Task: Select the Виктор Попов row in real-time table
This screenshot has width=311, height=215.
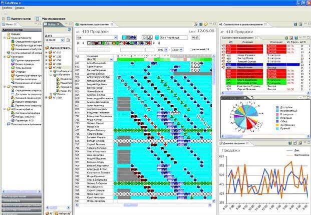Action: 265,58
